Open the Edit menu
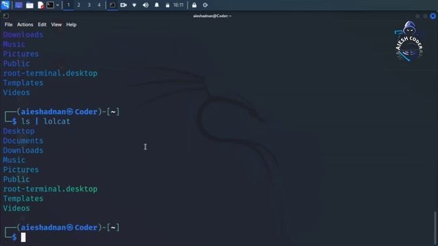Viewport: 438px width, 246px height. (42, 25)
